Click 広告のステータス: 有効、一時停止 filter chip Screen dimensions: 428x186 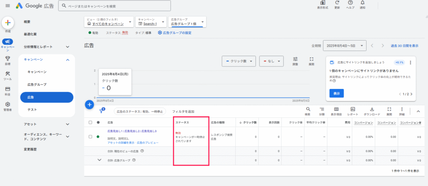[x=140, y=112]
